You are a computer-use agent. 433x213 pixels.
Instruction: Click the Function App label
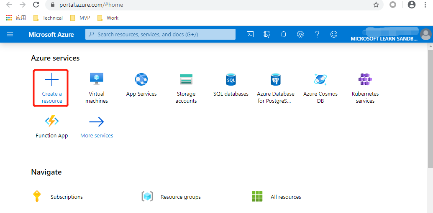(x=51, y=136)
